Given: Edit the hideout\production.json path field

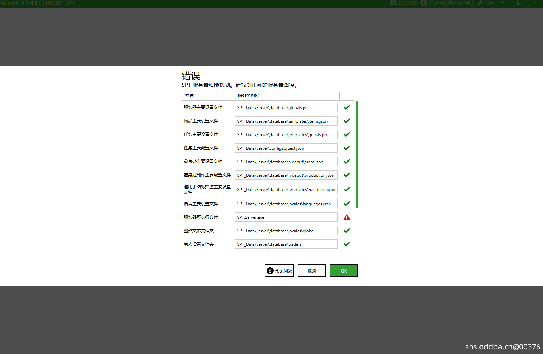Looking at the screenshot, I should coord(286,175).
